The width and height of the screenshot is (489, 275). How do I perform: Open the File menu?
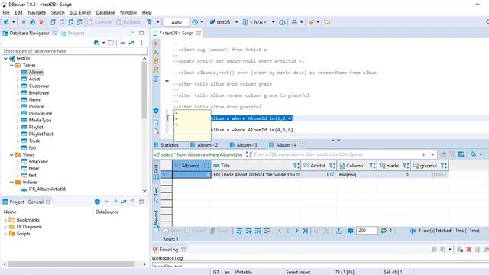[6, 12]
